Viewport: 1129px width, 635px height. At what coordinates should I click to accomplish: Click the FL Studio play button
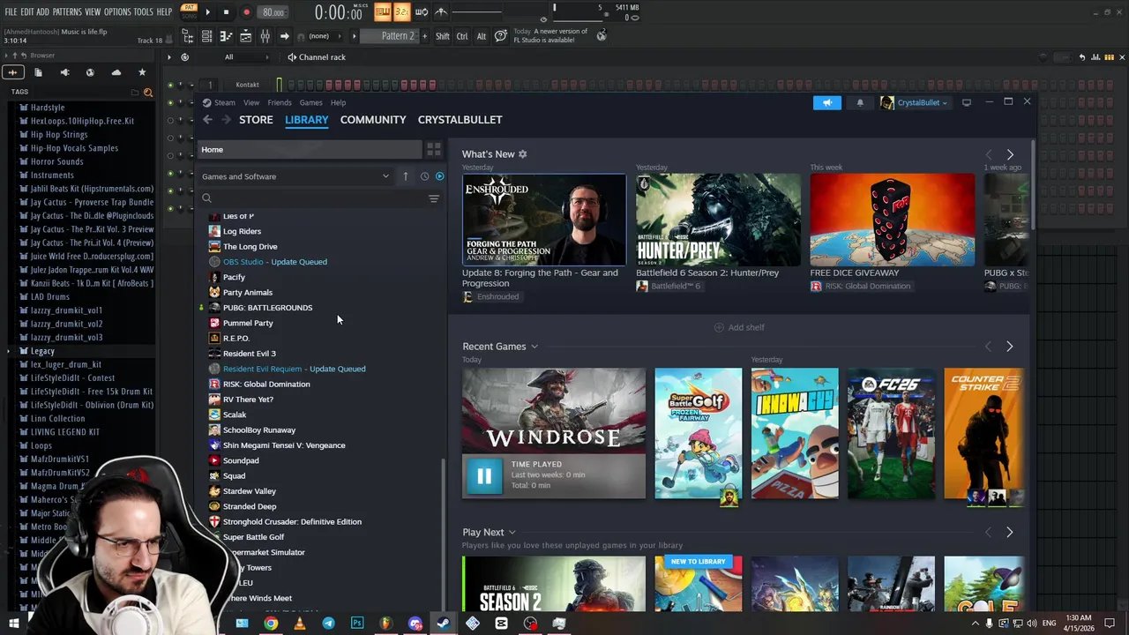coord(207,12)
